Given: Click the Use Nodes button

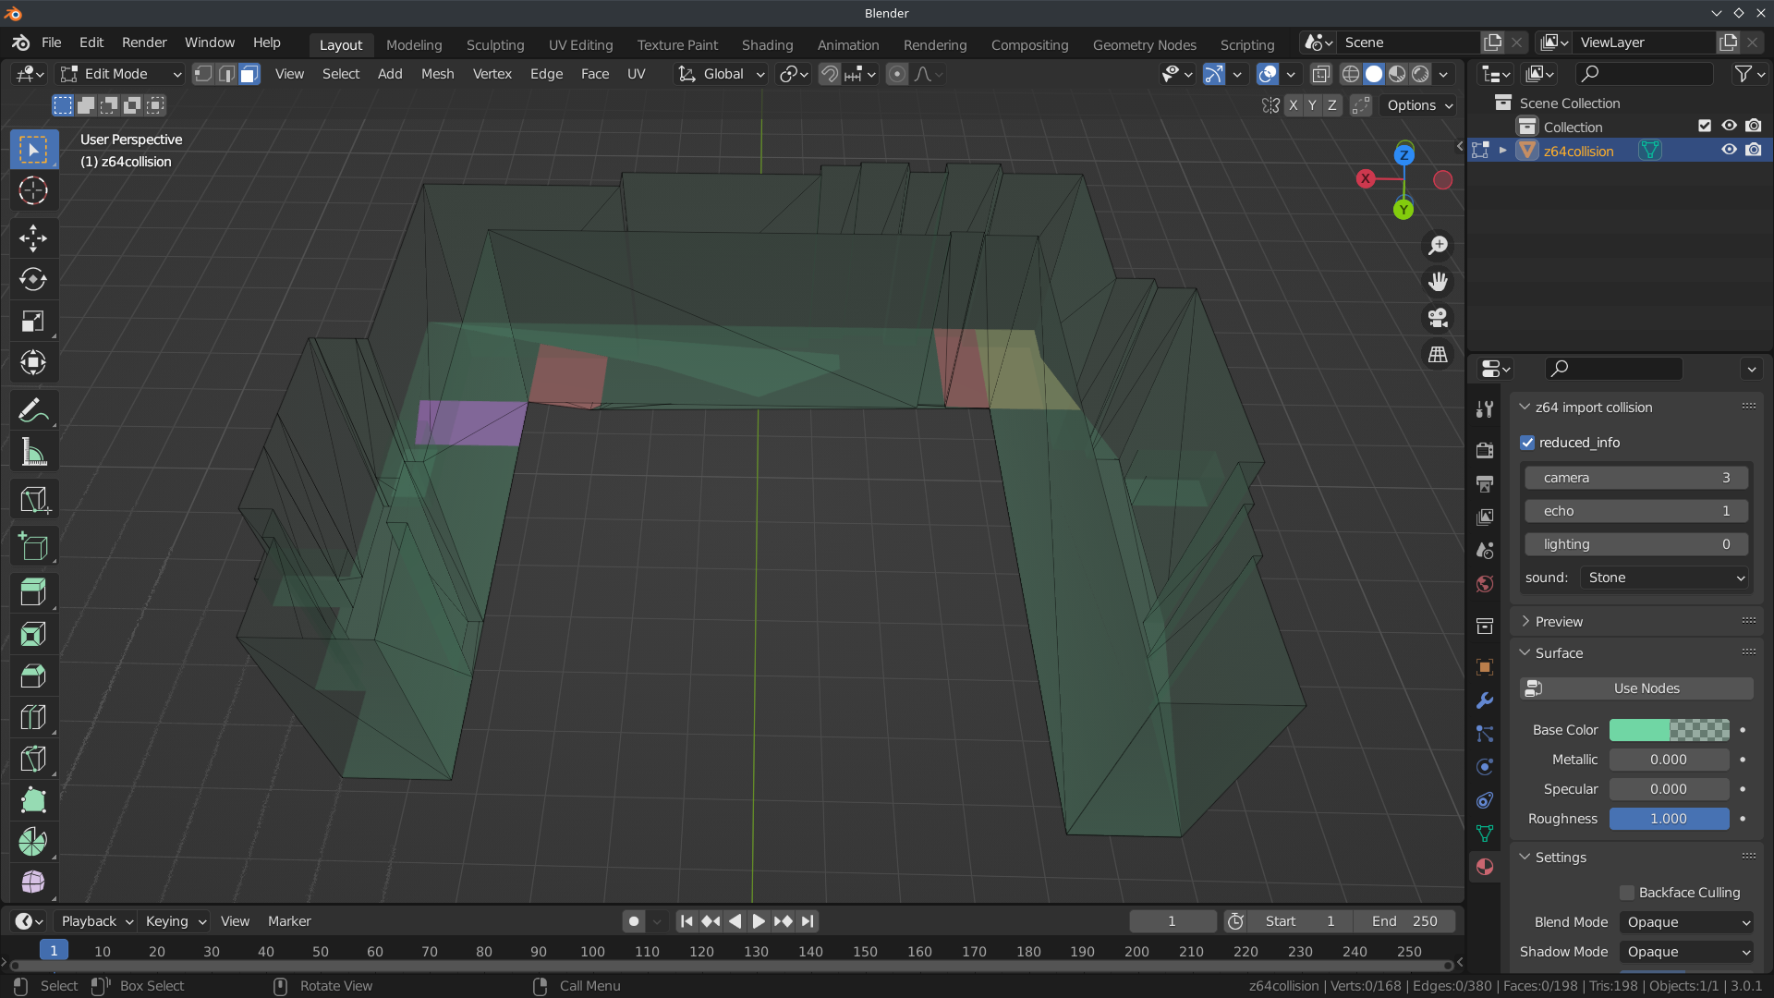Looking at the screenshot, I should click(1636, 688).
